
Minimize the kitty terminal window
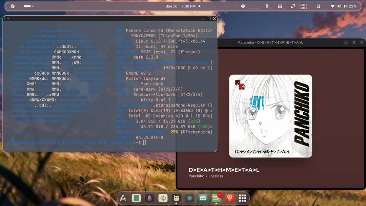(x=203, y=18)
